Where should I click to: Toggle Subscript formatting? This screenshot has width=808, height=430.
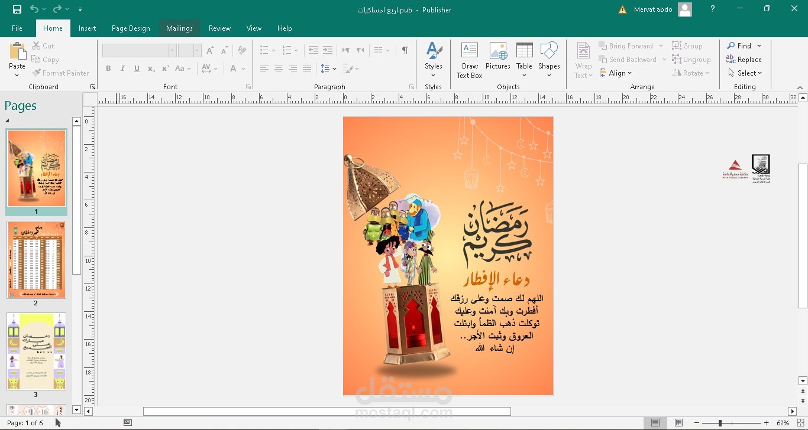click(151, 69)
